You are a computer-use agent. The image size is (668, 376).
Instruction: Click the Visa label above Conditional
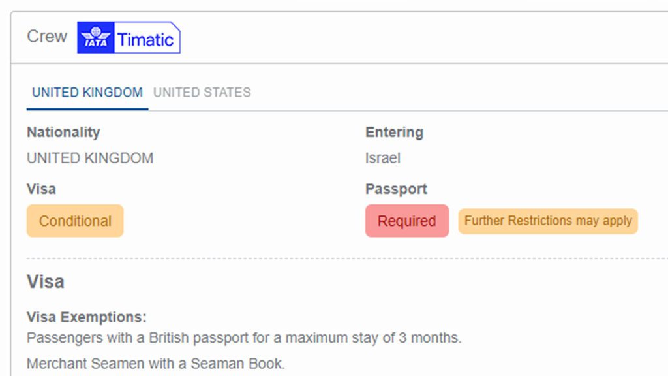41,189
